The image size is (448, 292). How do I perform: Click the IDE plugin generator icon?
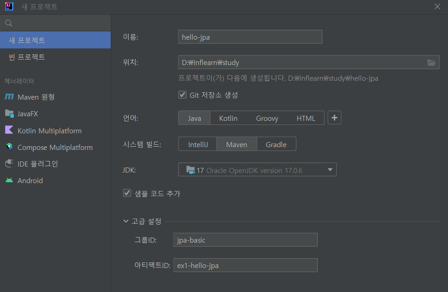9,163
